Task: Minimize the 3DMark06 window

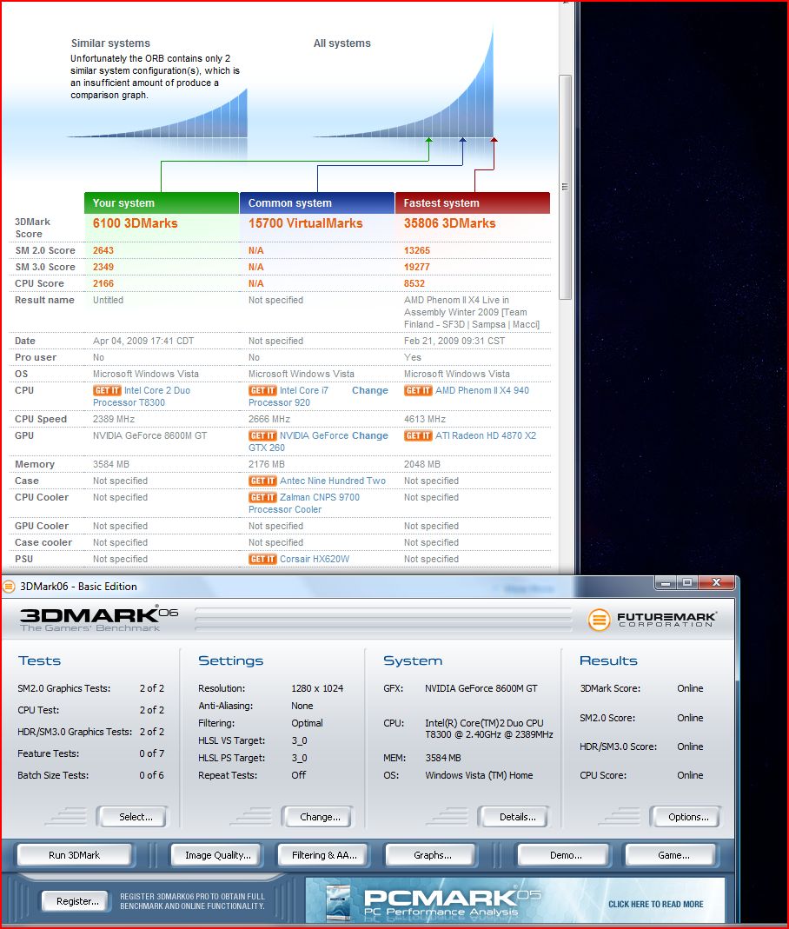Action: point(666,583)
